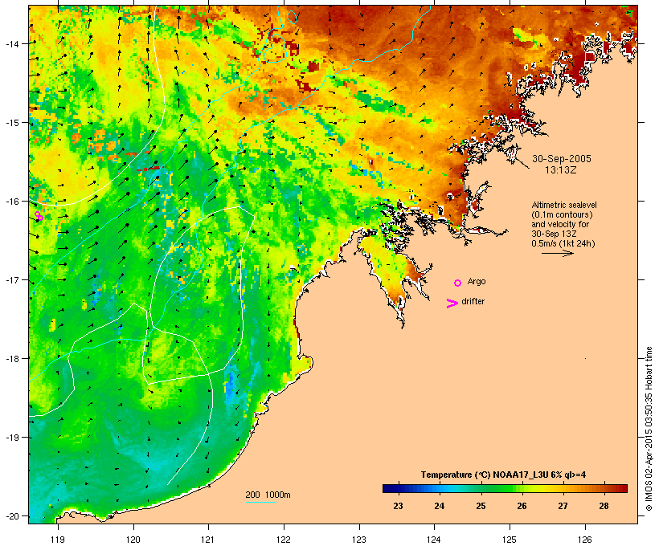Click the 'drifter' legend label
Screen dimensions: 659x546
click(x=473, y=301)
